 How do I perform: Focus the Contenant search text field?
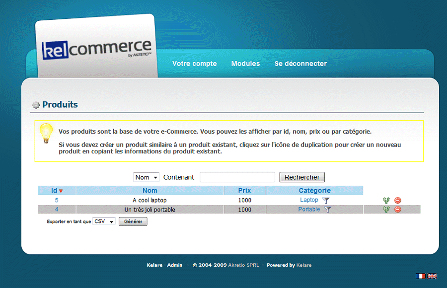coord(237,177)
